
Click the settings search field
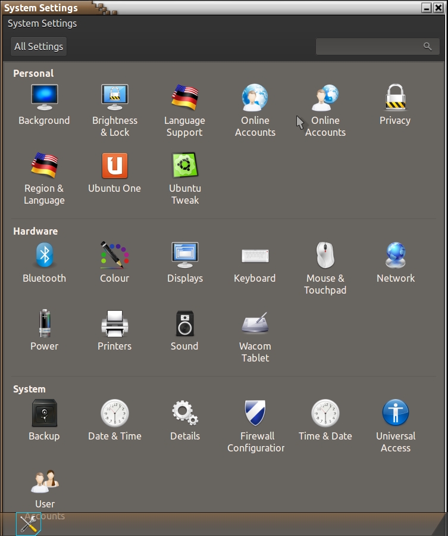[369, 46]
